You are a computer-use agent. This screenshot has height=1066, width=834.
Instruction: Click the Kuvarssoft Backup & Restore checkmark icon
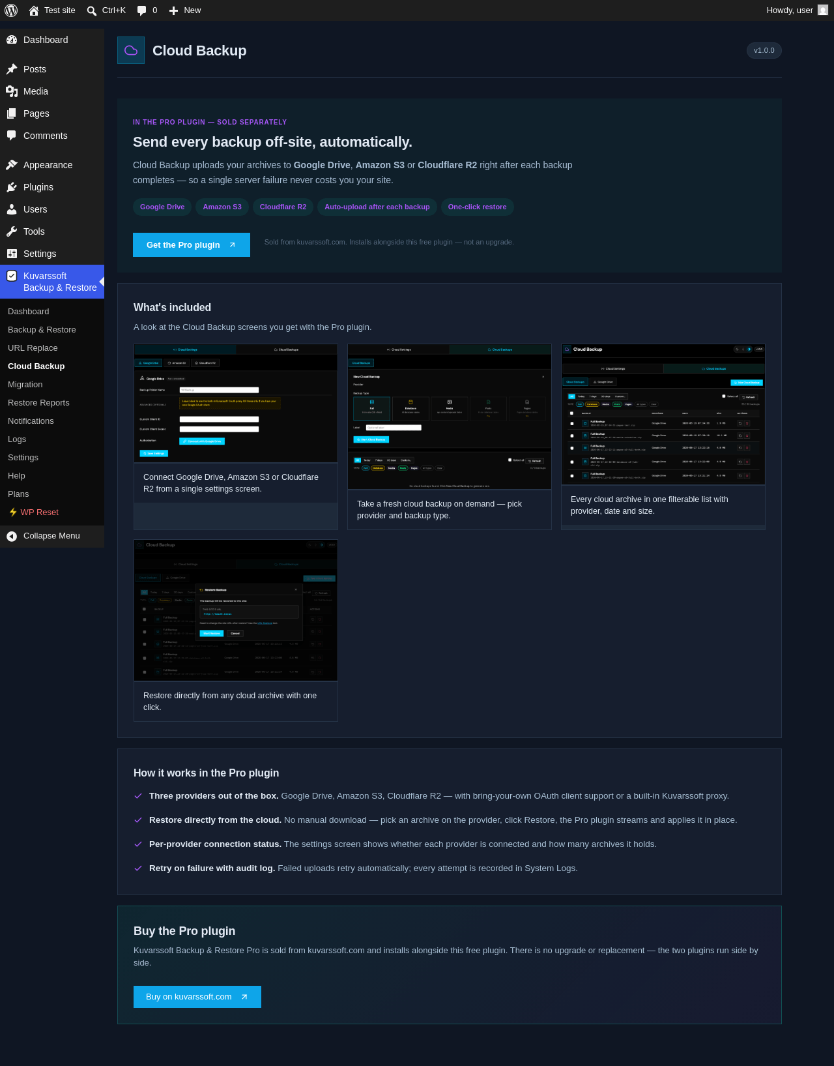click(12, 276)
